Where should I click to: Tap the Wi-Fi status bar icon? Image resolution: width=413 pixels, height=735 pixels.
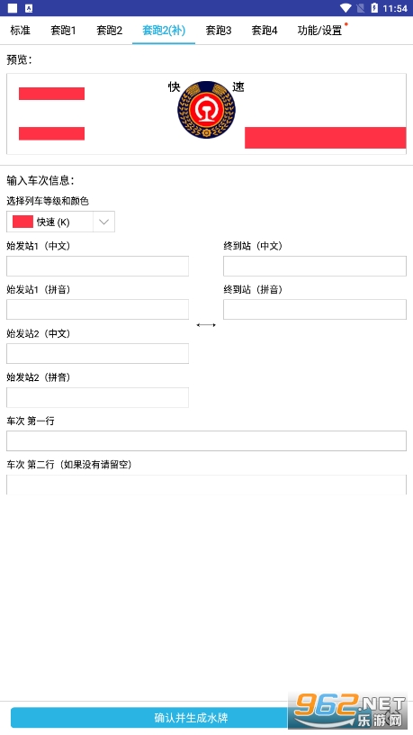click(x=346, y=8)
